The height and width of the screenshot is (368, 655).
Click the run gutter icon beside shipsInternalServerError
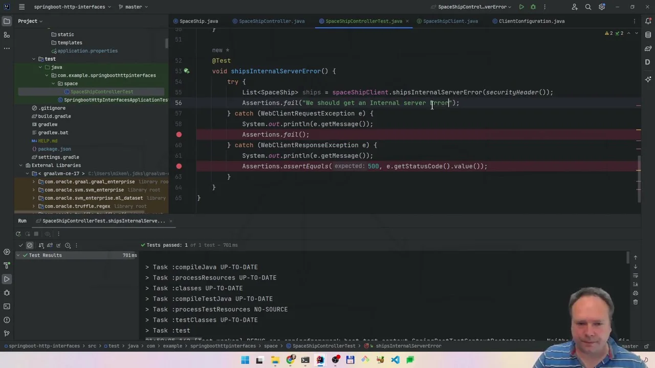coord(187,71)
